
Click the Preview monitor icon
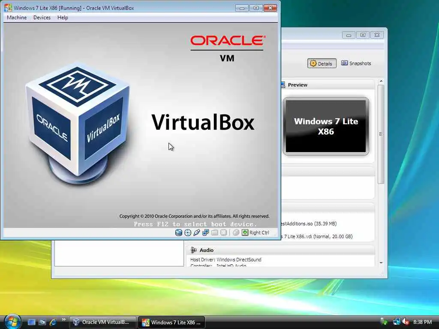(x=283, y=84)
